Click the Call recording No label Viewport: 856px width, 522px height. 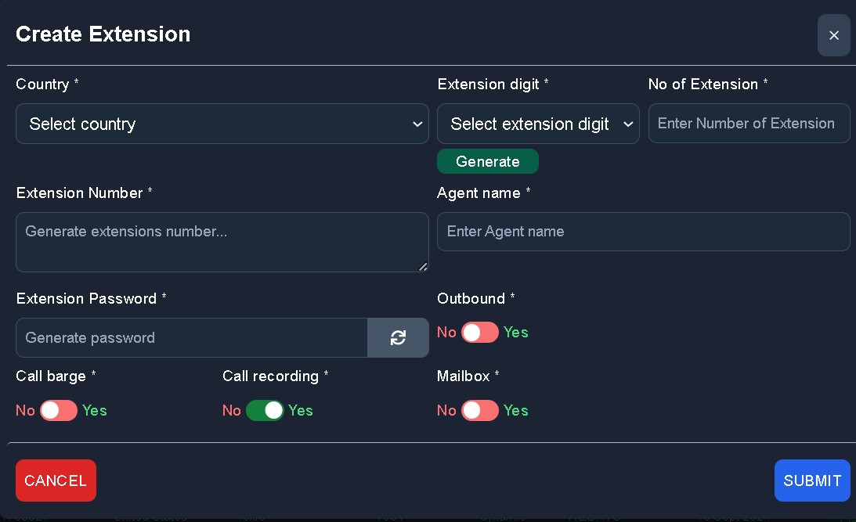tap(231, 411)
